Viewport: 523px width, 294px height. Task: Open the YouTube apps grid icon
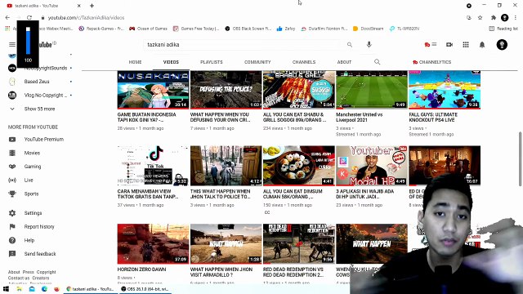point(466,44)
